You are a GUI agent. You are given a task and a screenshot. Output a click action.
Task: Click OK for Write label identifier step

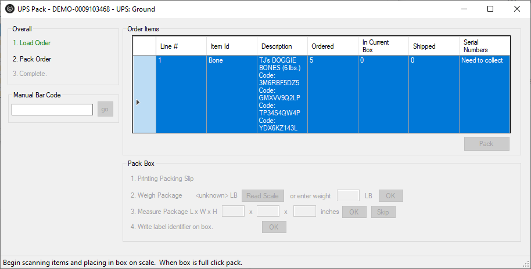tap(274, 227)
